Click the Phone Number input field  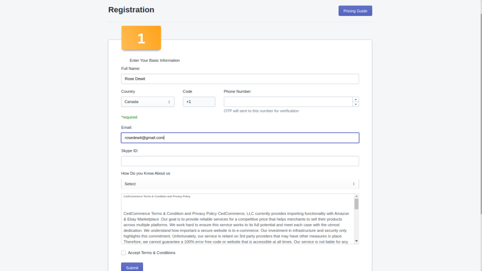coord(288,102)
